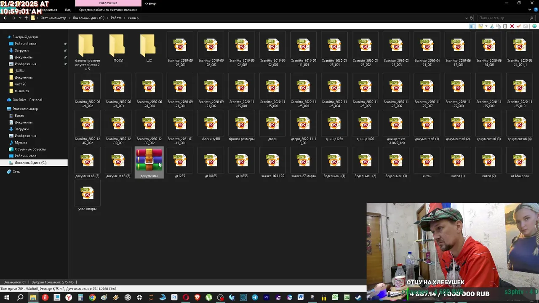Click the teal globe toolbar icon
Screen dimensions: 539x303
click(534, 26)
